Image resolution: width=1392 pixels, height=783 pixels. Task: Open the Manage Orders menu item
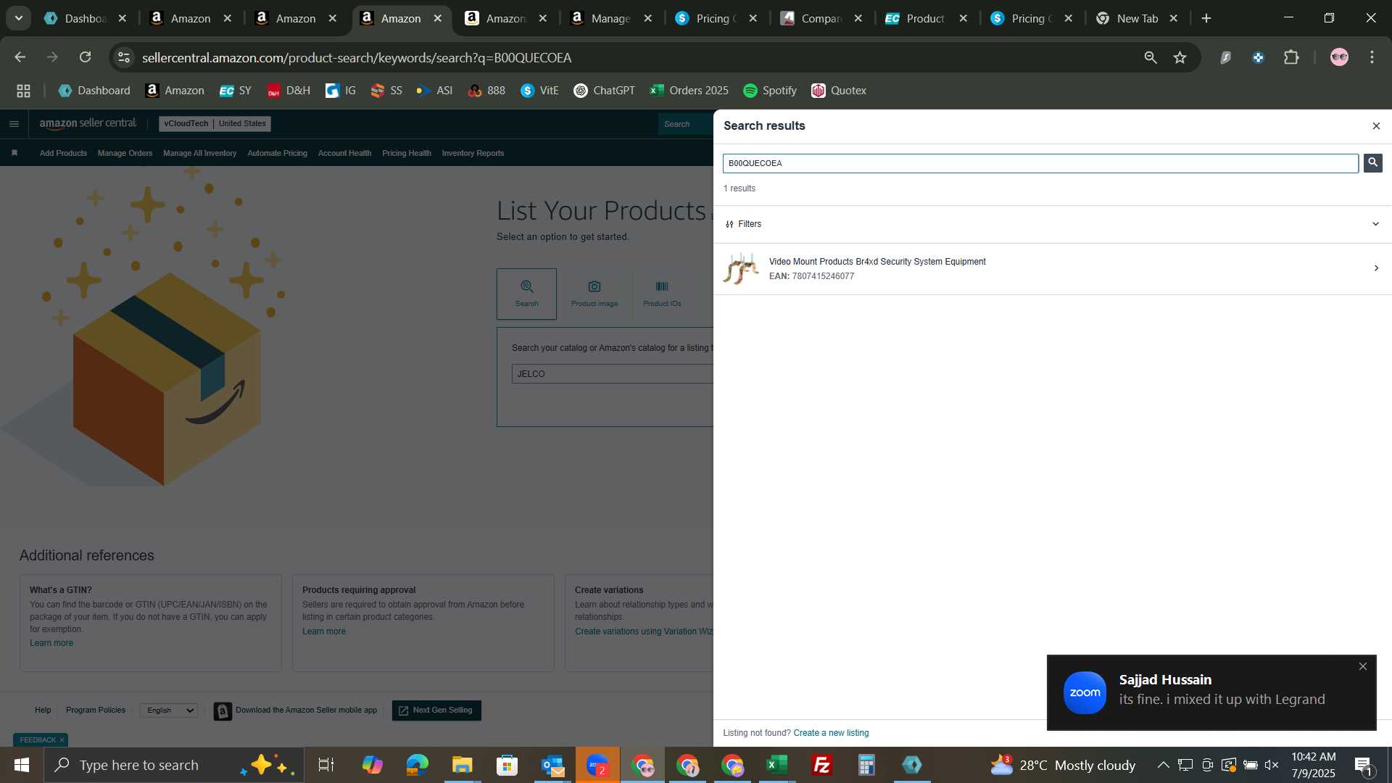[125, 153]
